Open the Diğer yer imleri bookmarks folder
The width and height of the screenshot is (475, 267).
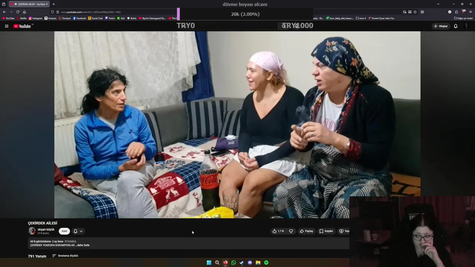463,18
